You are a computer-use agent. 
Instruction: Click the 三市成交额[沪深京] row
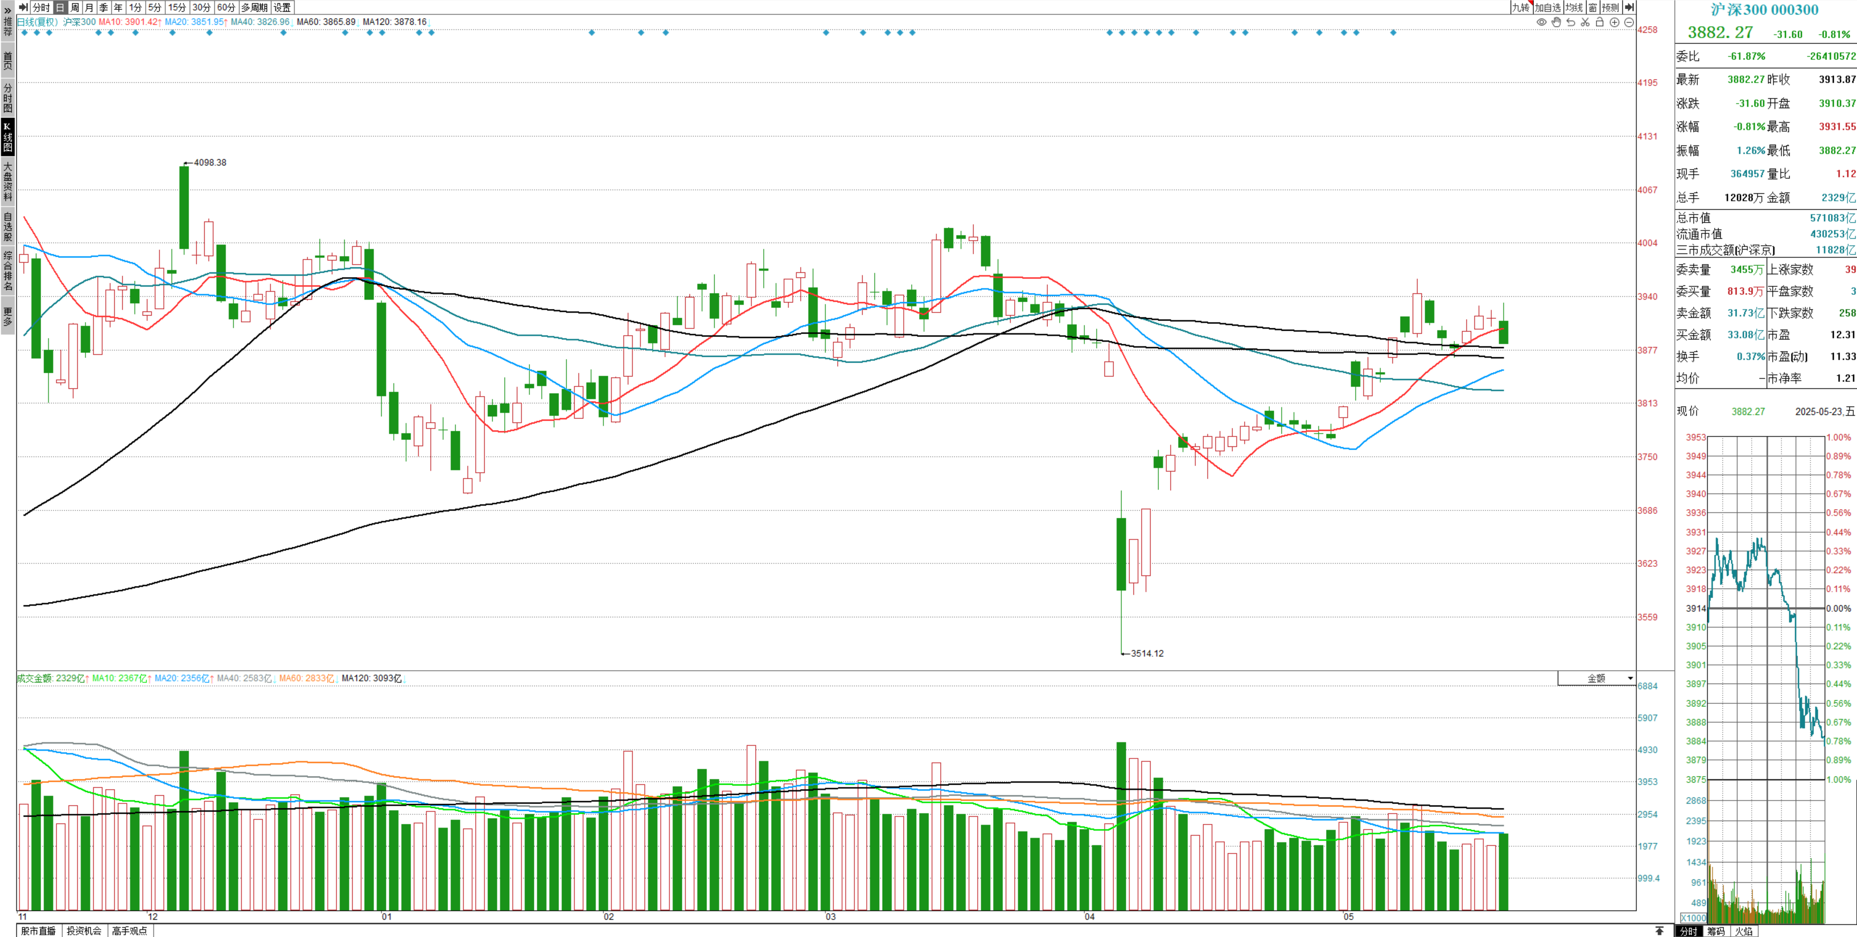(1766, 250)
